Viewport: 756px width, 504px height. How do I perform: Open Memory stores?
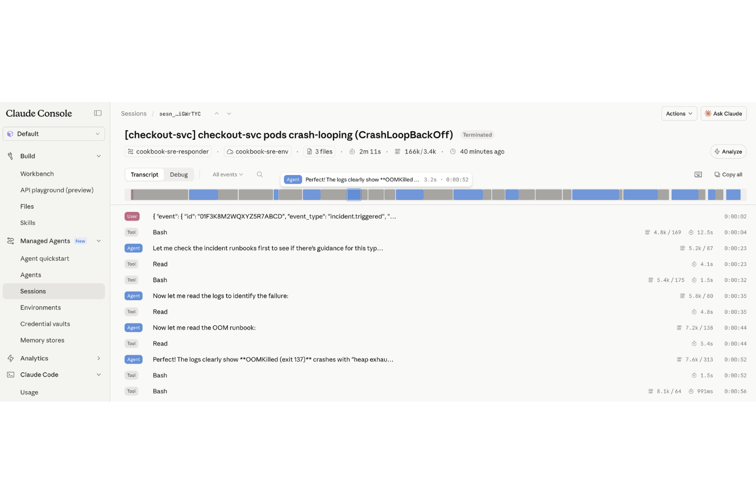(42, 340)
